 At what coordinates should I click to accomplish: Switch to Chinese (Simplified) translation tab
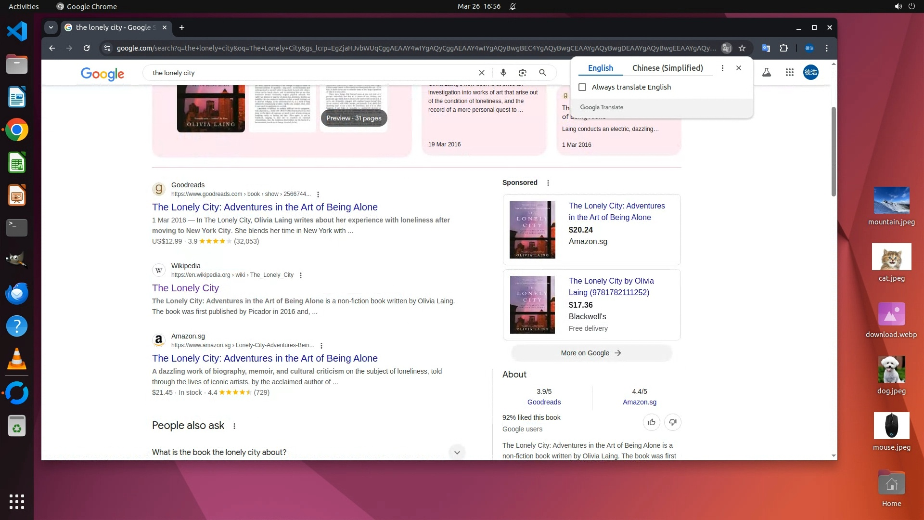pos(667,68)
